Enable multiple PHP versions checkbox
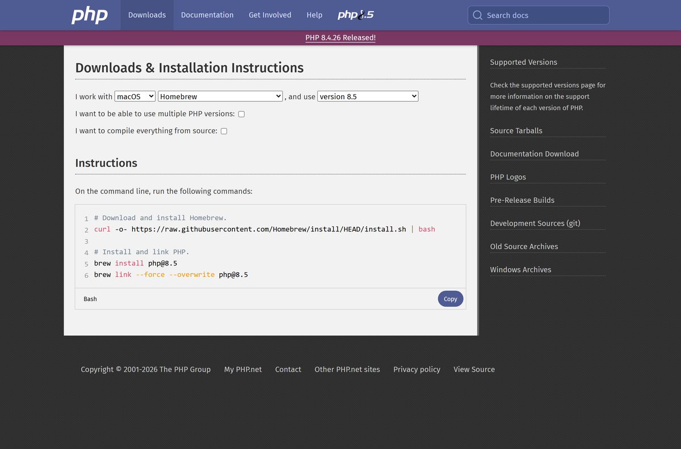The width and height of the screenshot is (681, 449). coord(241,114)
